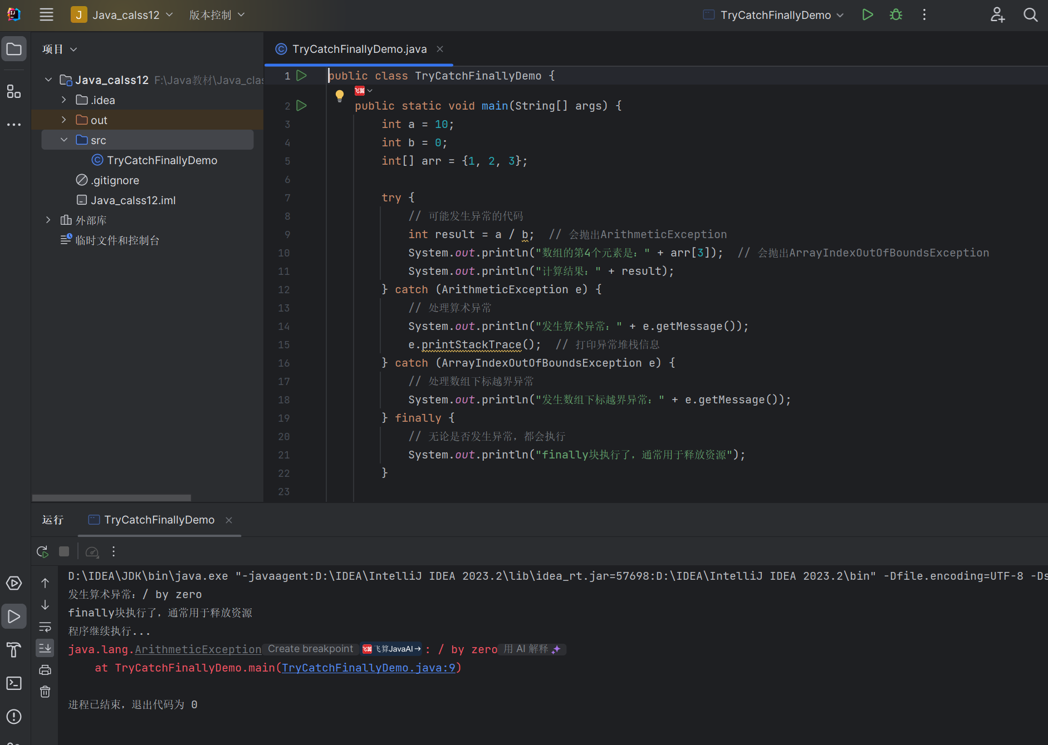This screenshot has width=1048, height=745.
Task: Toggle the Project tool window
Action: pyautogui.click(x=14, y=50)
